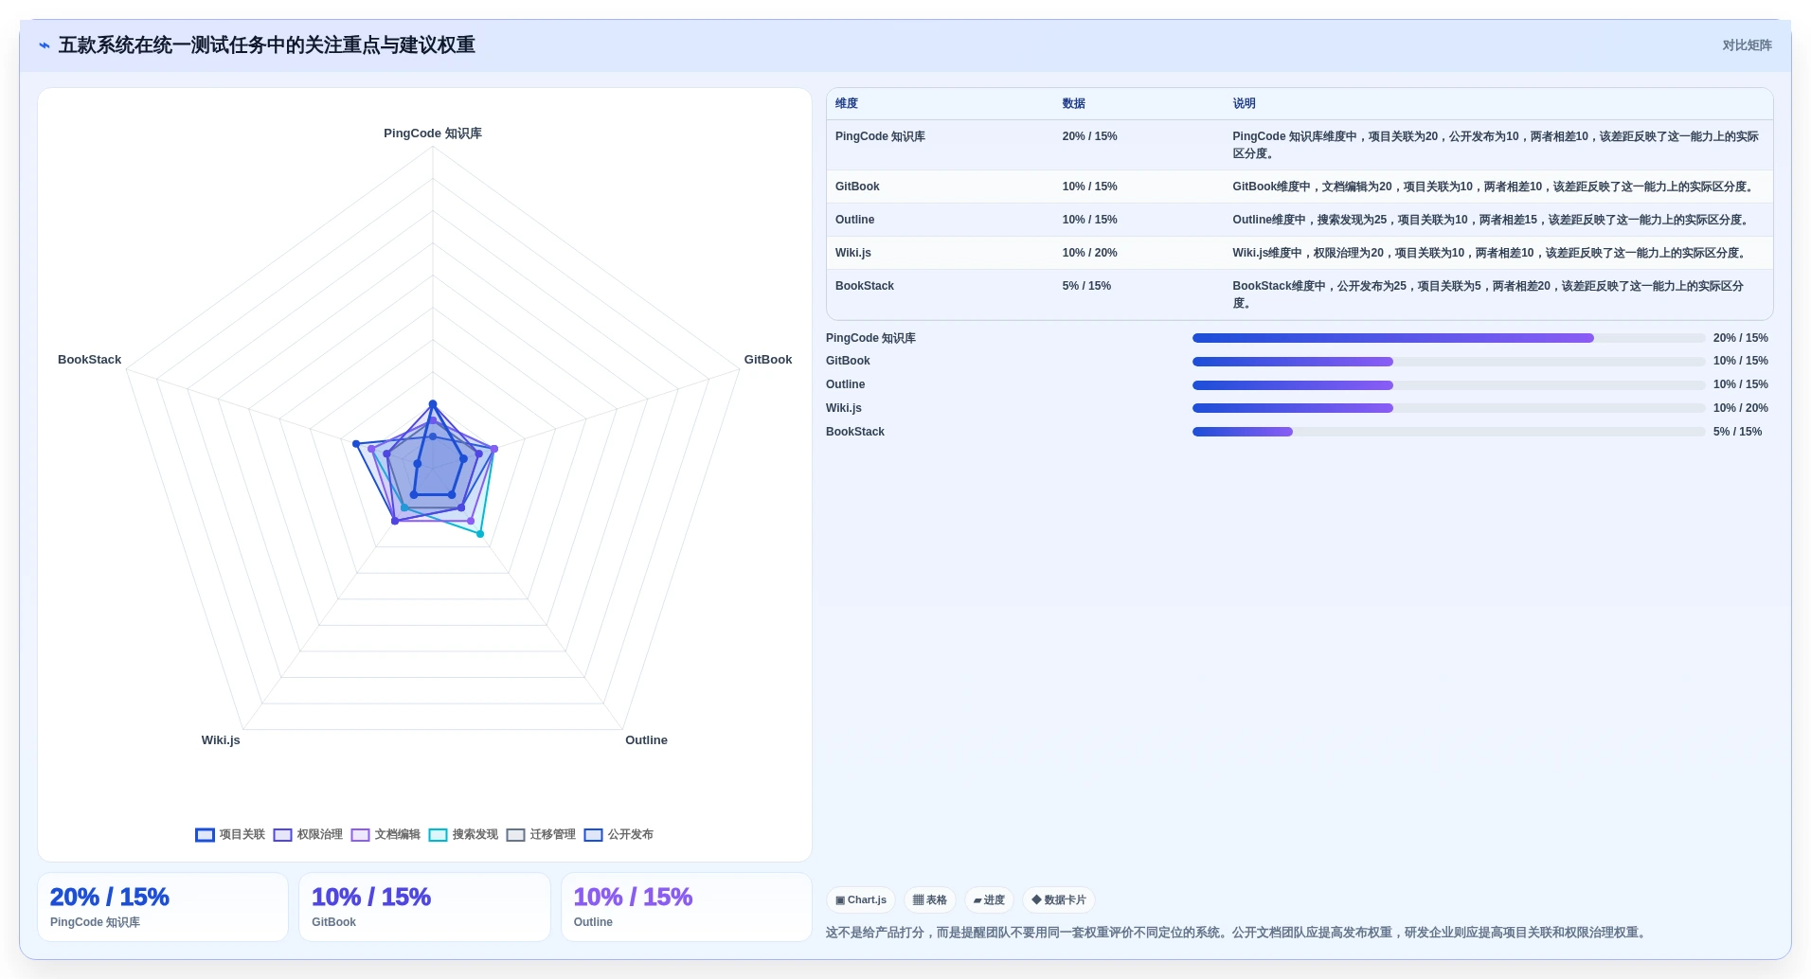This screenshot has height=979, width=1811.
Task: Click the Chart.js tag chip
Action: pyautogui.click(x=861, y=900)
